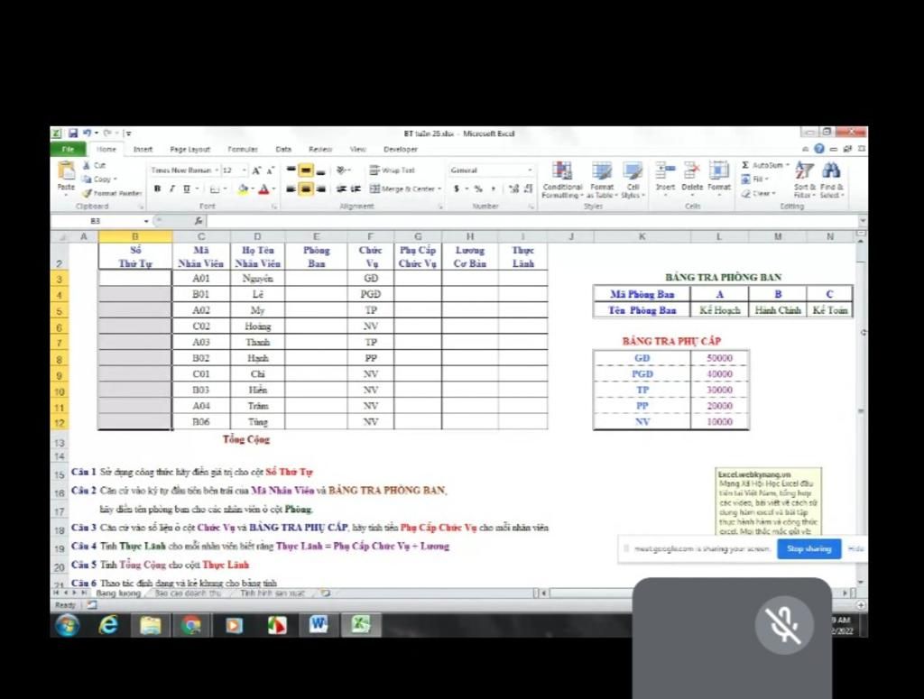924x699 pixels.
Task: Click the Top Align icon
Action: tap(291, 170)
